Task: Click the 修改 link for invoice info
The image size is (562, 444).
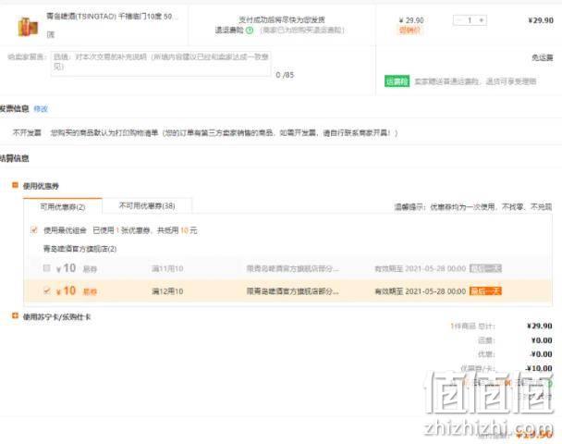Action: [x=41, y=108]
